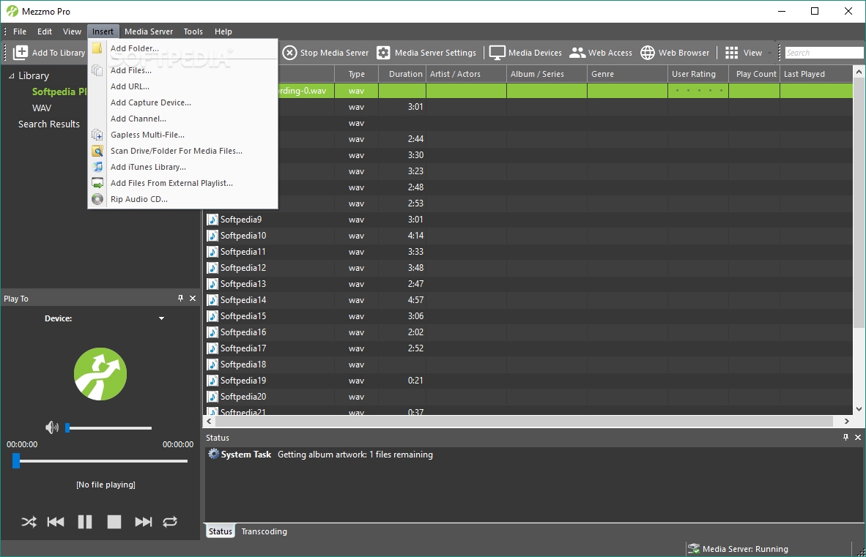Select Add Capture Device menu entry

pos(151,102)
